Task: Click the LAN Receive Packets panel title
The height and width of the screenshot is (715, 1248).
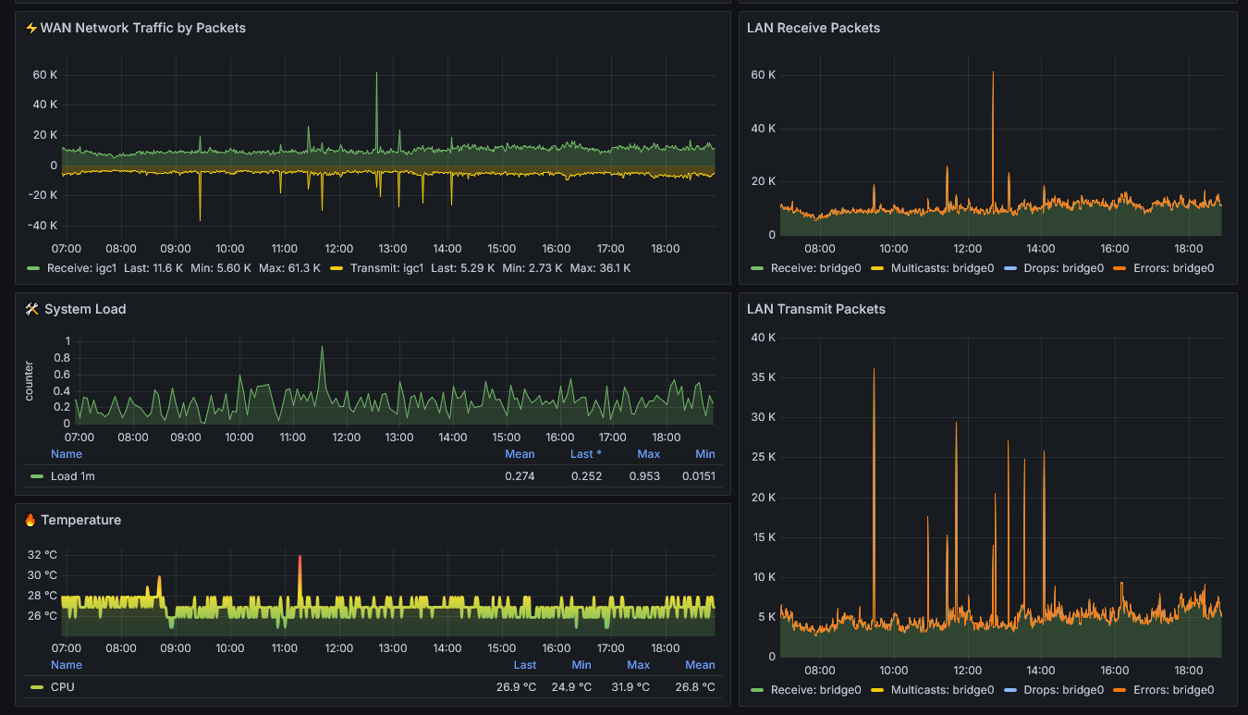Action: 814,28
